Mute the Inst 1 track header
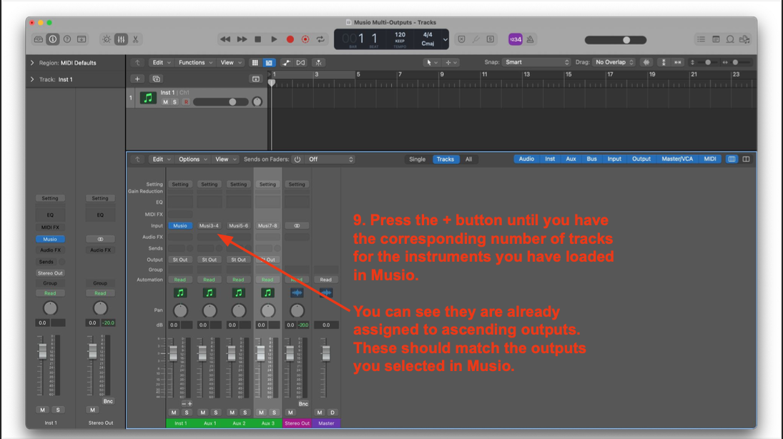This screenshot has height=439, width=783. [x=165, y=102]
